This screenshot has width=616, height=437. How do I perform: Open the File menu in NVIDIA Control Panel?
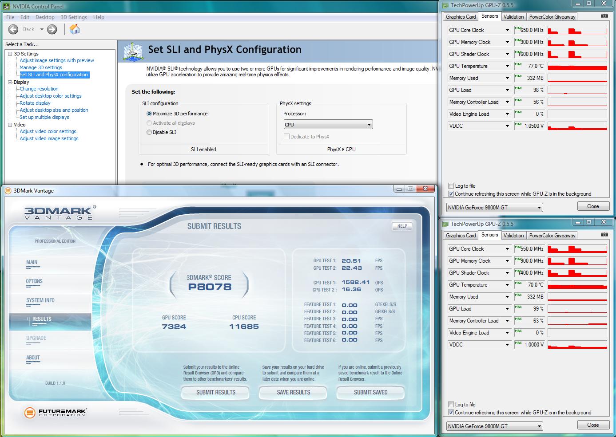click(10, 17)
